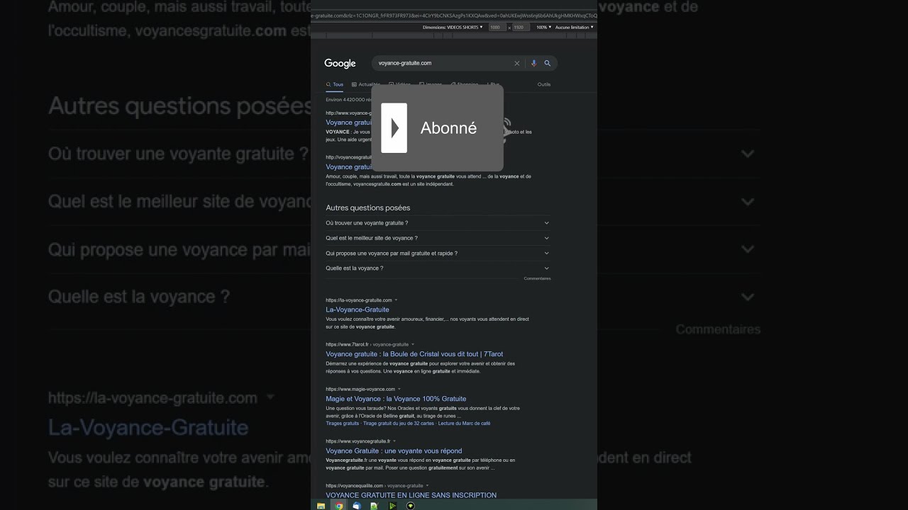
Task: Open the arrow beside the 7tarot.fr URL
Action: (x=413, y=345)
